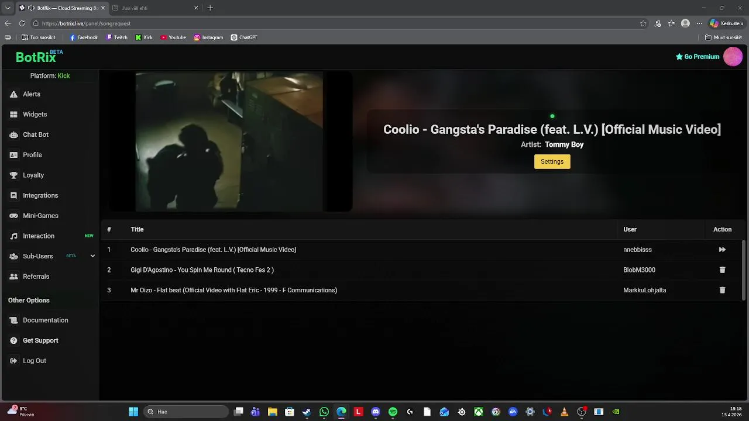Open the Twitch bookmark

click(x=116, y=37)
